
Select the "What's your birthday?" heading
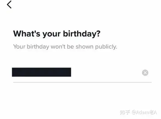pyautogui.click(x=57, y=34)
